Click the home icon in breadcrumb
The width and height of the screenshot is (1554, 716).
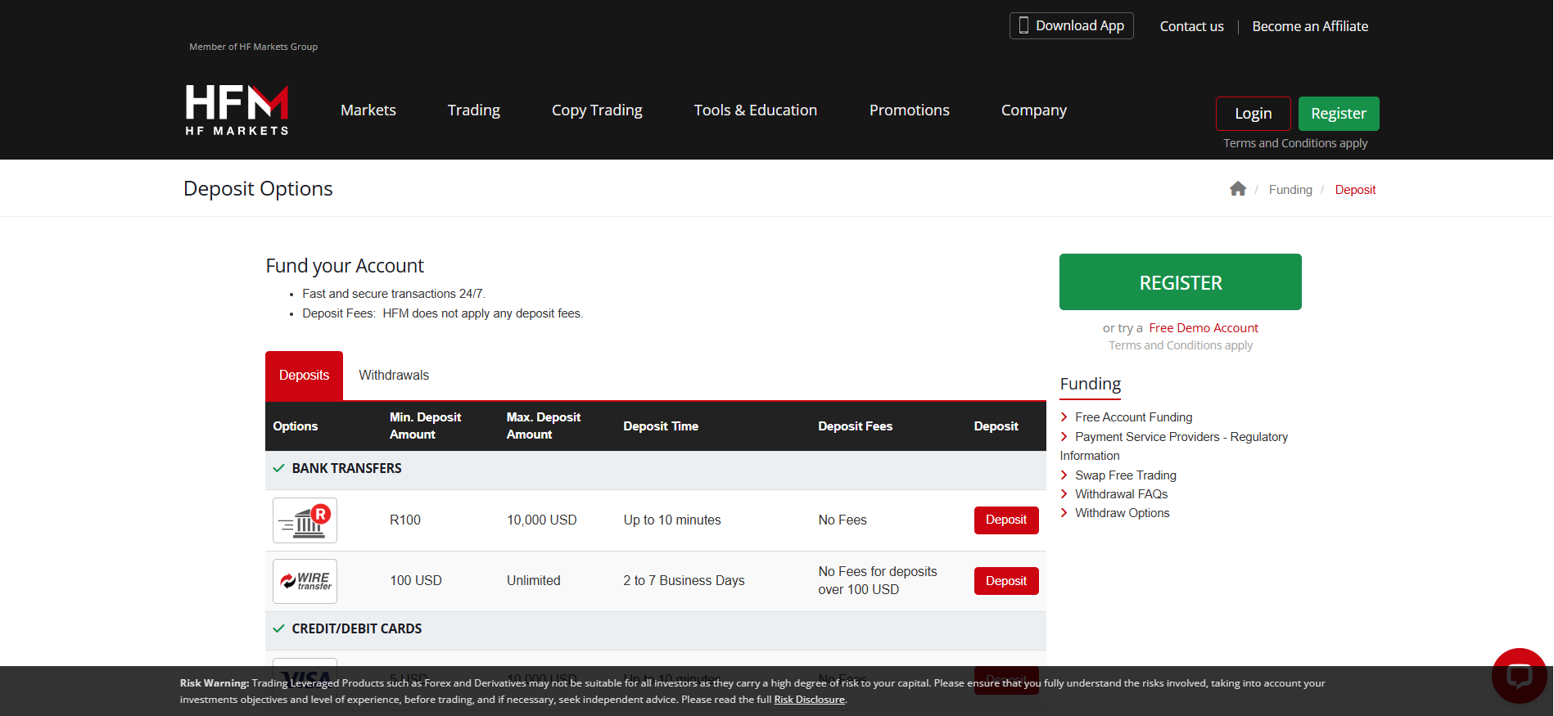[1237, 189]
